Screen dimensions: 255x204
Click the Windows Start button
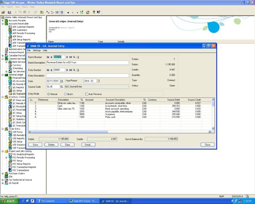coord(10,201)
